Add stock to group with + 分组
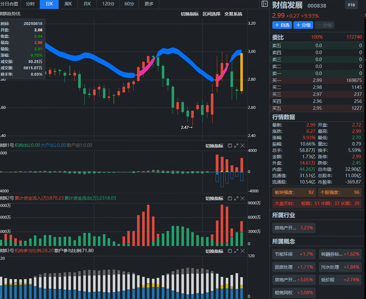The width and height of the screenshot is (366, 299). [x=303, y=25]
